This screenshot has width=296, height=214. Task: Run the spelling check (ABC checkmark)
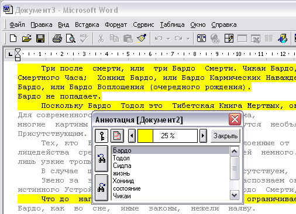[84, 38]
